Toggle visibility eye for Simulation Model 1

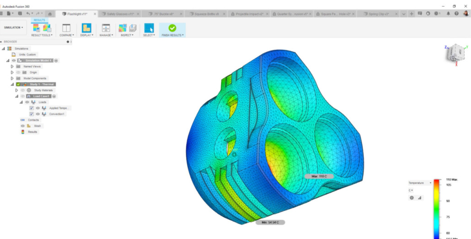click(14, 60)
